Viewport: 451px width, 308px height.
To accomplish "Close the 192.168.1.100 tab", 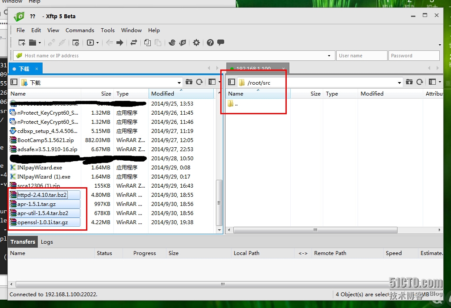I will click(283, 69).
